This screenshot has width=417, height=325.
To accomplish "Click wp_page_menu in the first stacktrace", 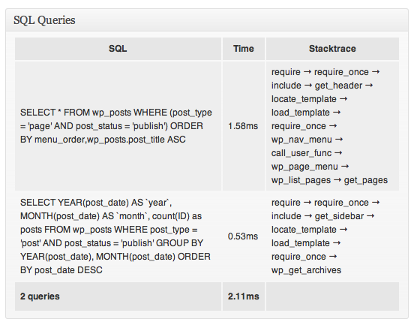I will coord(304,167).
